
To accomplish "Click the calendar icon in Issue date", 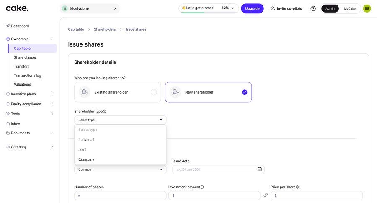I will (x=260, y=169).
